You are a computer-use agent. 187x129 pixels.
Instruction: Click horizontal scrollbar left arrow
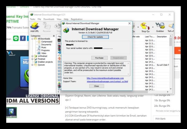[59, 92]
